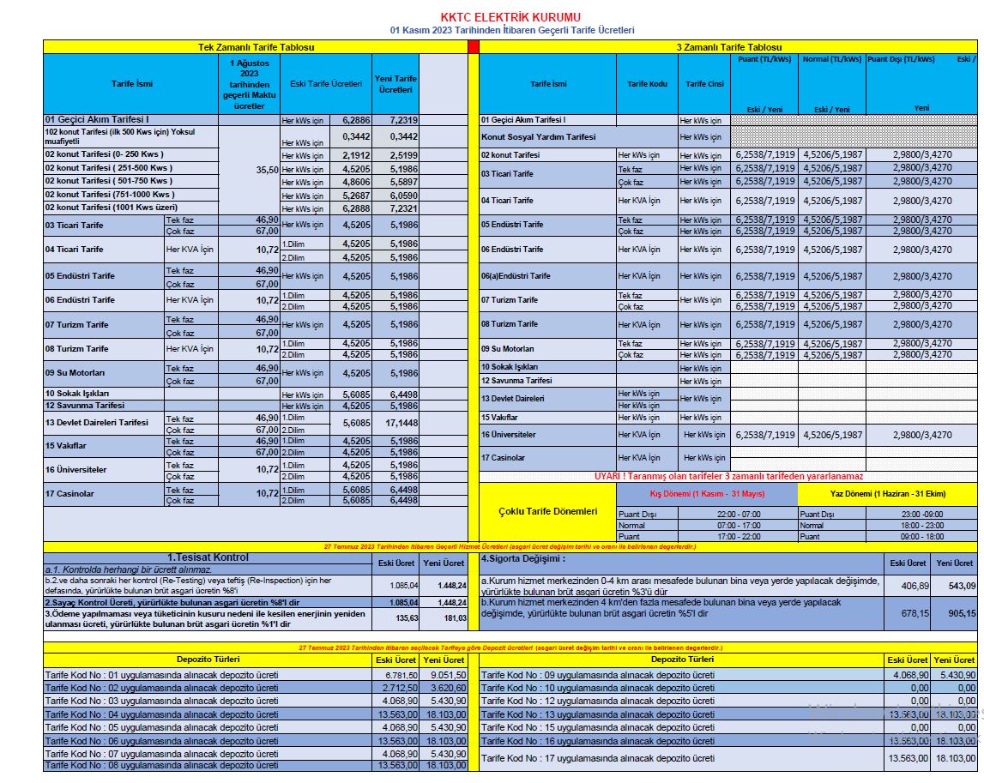Click the red cell between table headers
Viewport: 984px width, 783px height.
point(473,47)
